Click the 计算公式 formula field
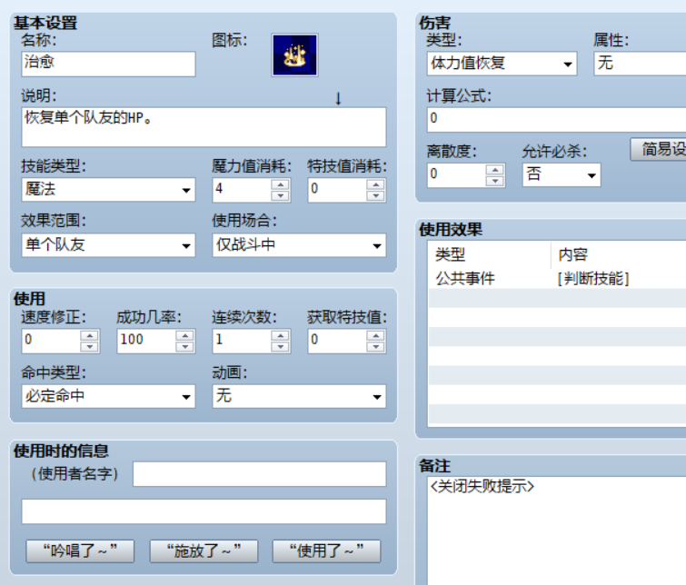This screenshot has width=686, height=585. coord(556,119)
